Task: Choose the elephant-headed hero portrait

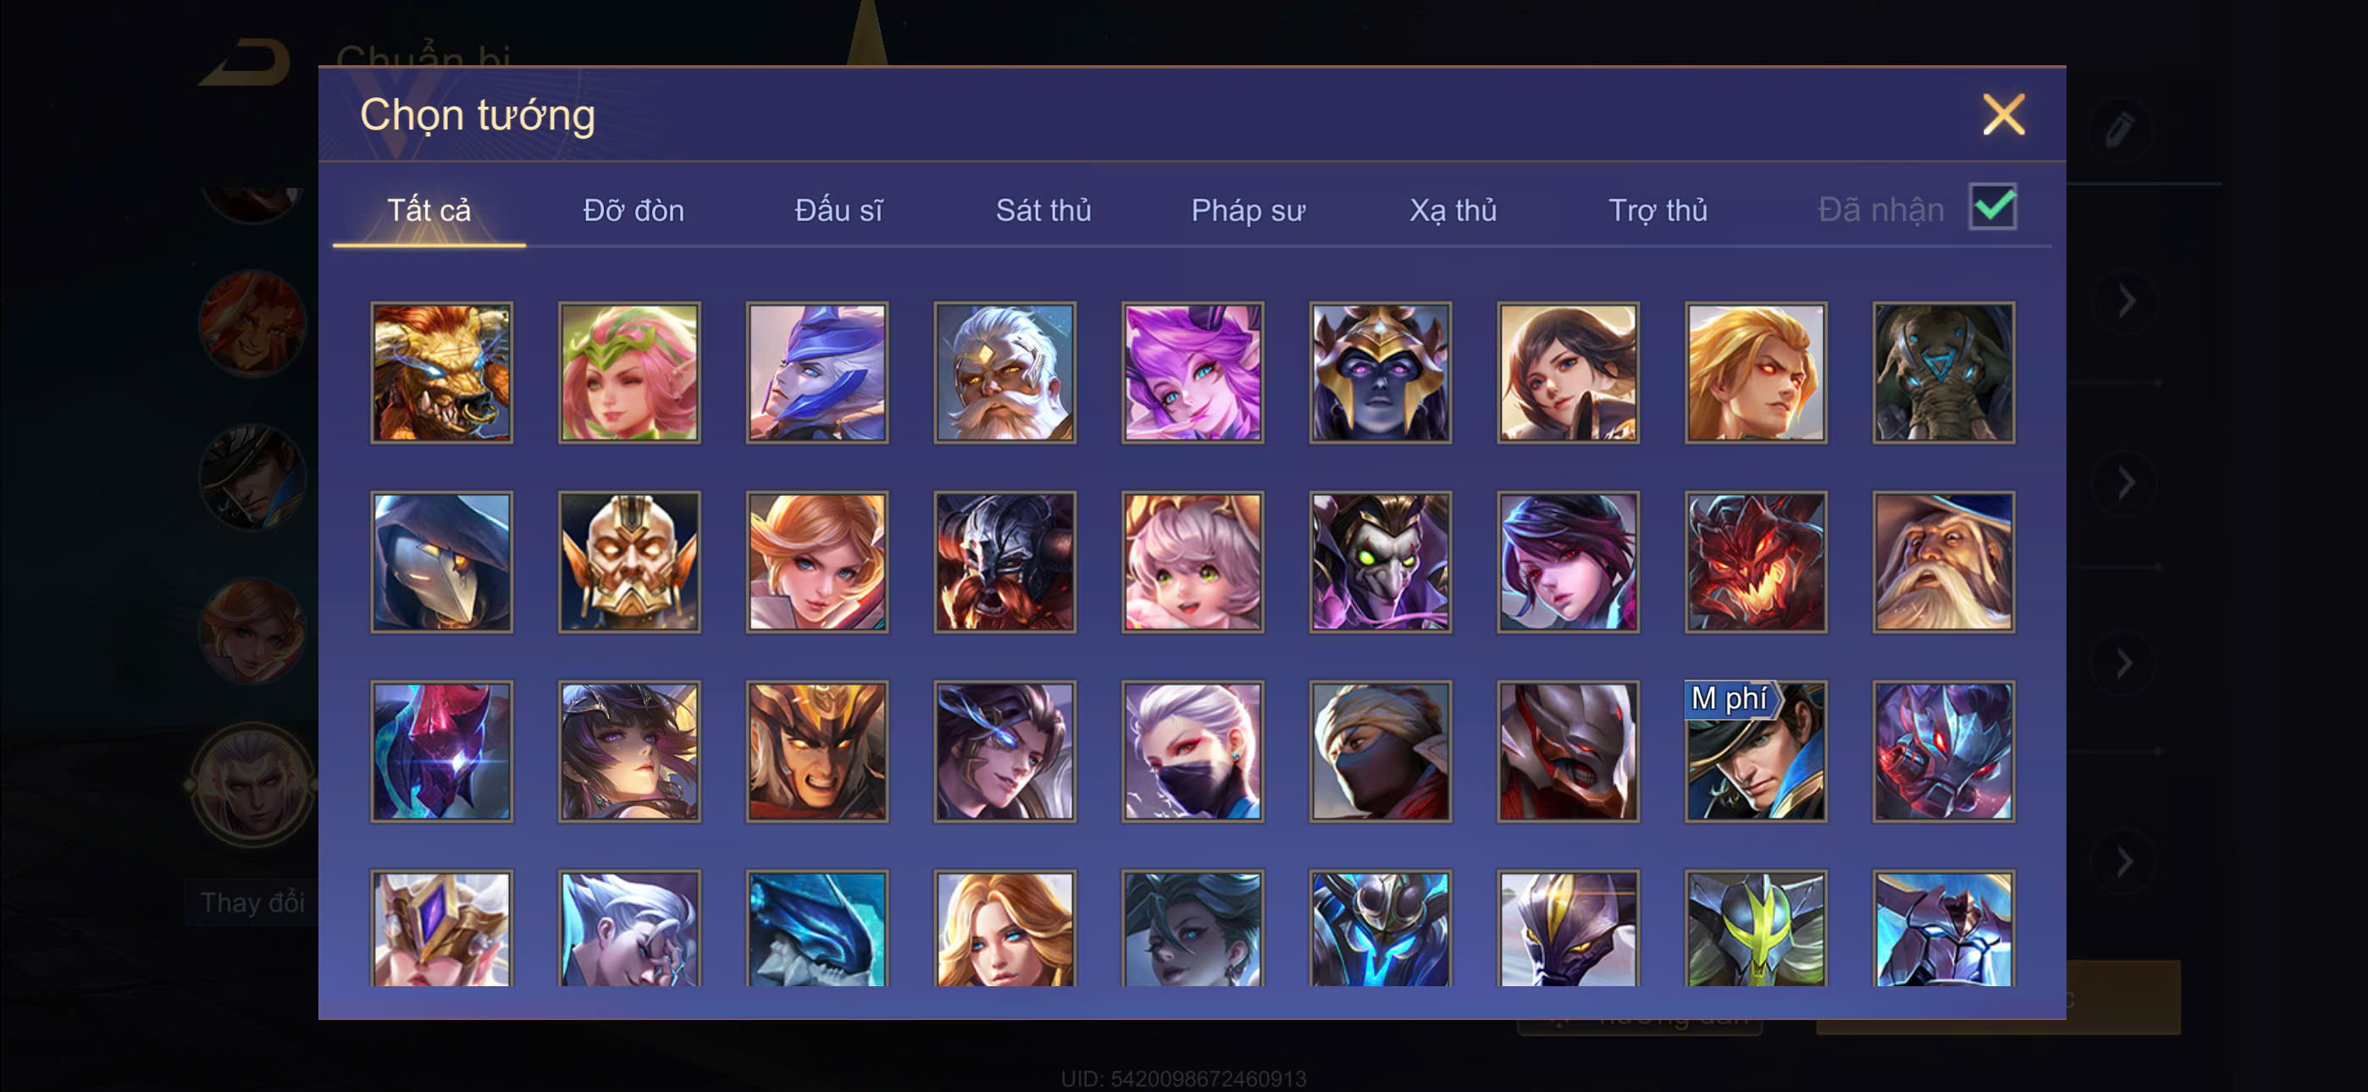Action: [x=1944, y=372]
